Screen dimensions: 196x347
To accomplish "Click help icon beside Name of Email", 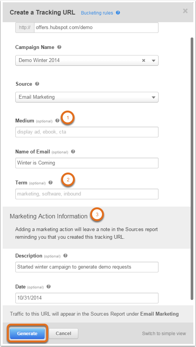I will 73,152.
